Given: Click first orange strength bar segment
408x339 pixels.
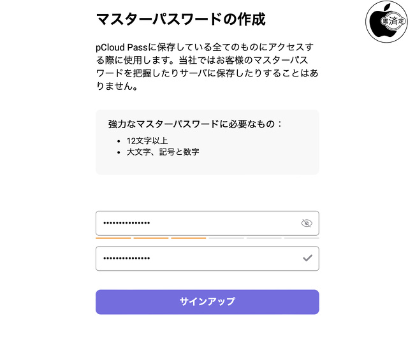Looking at the screenshot, I should pos(113,238).
